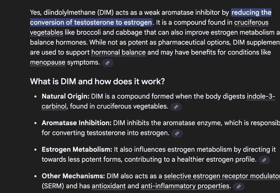Image resolution: width=280 pixels, height=193 pixels.
Task: Open the indole-3-carbinol link
Action: pos(261,96)
